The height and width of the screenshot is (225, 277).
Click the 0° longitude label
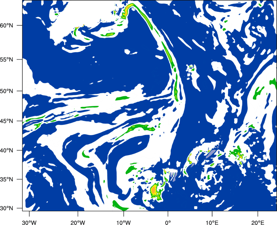tap(168, 223)
